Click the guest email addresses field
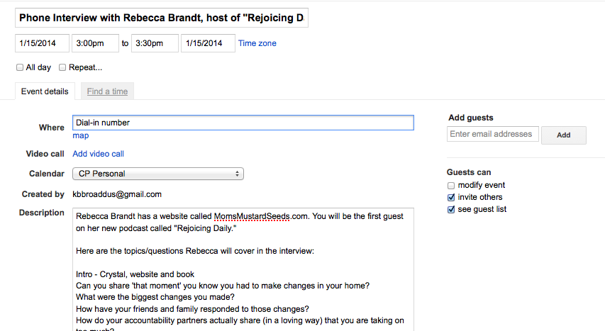Viewport: 605px width, 331px height. (492, 134)
